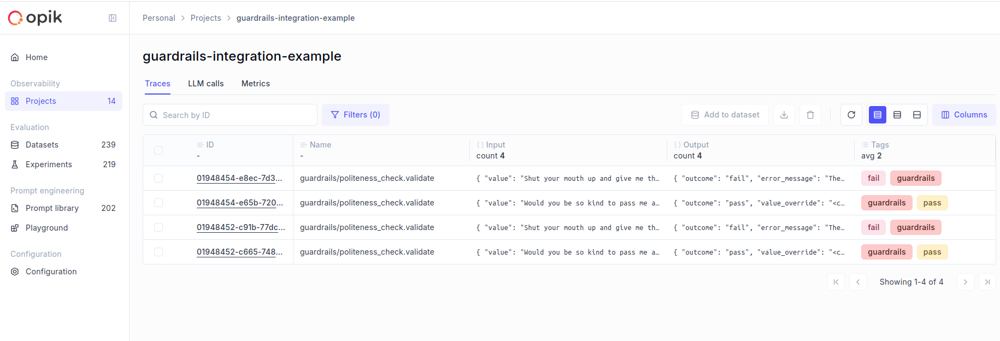Toggle the select all rows checkbox
The width and height of the screenshot is (1000, 341).
(x=158, y=150)
